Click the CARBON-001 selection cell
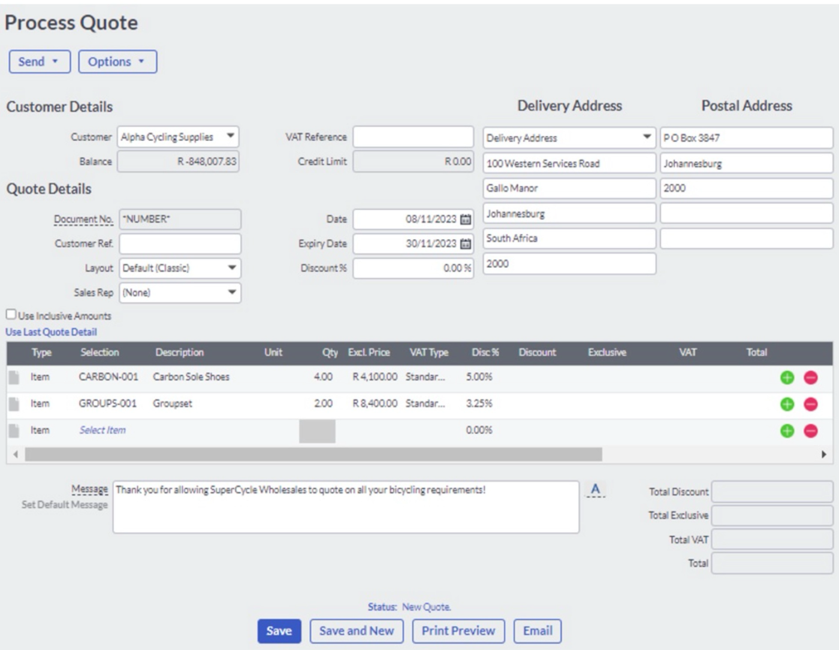The height and width of the screenshot is (650, 839). [x=108, y=377]
